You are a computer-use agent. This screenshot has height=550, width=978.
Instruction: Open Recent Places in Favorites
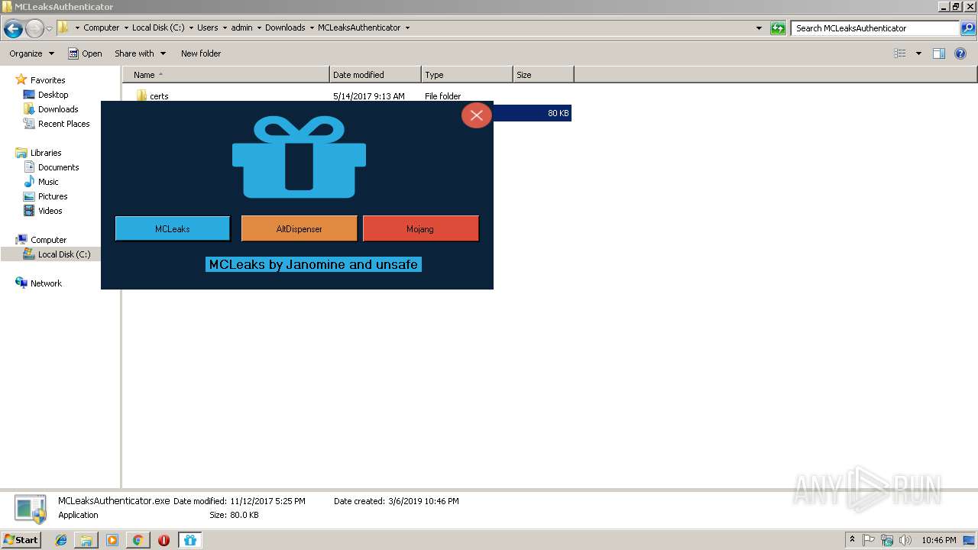tap(63, 124)
